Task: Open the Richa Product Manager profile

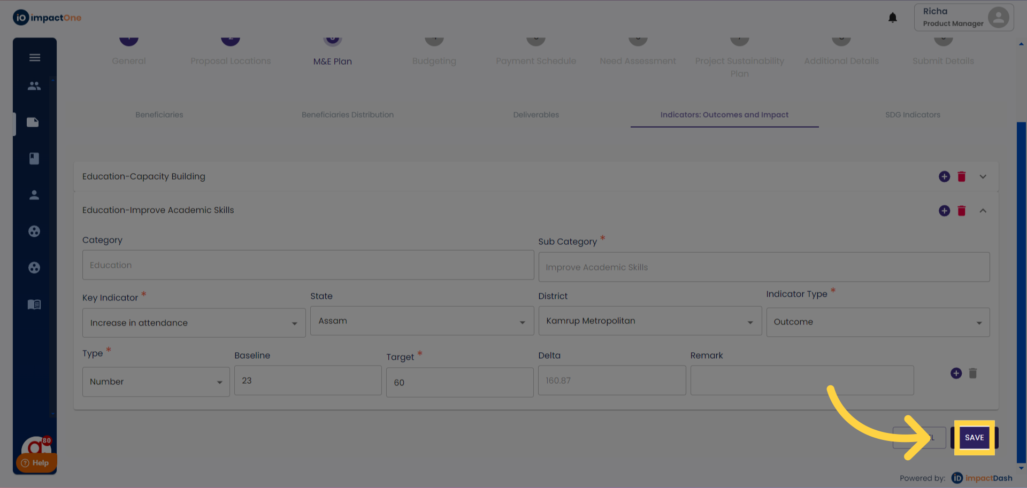Action: [963, 18]
